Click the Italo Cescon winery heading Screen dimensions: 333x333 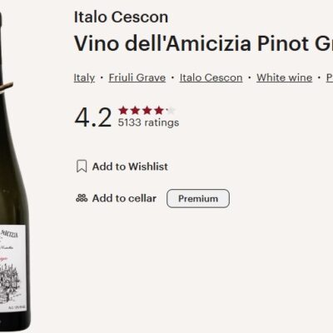(121, 17)
